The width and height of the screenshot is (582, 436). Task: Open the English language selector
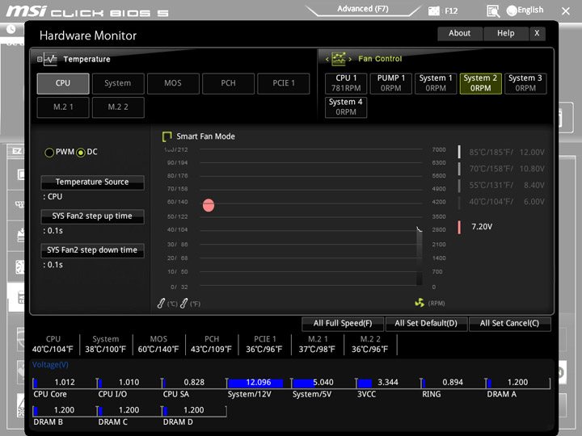click(x=525, y=10)
